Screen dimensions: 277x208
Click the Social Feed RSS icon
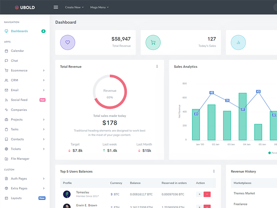coord(6,100)
